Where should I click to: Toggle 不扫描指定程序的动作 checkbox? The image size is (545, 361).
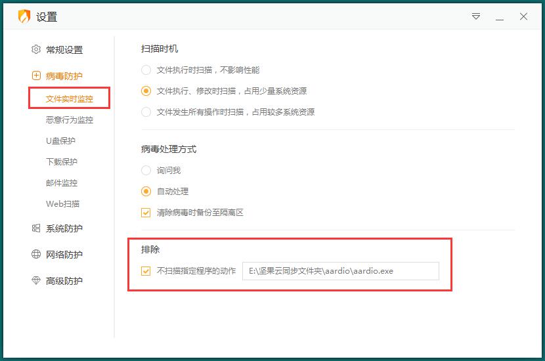click(146, 270)
